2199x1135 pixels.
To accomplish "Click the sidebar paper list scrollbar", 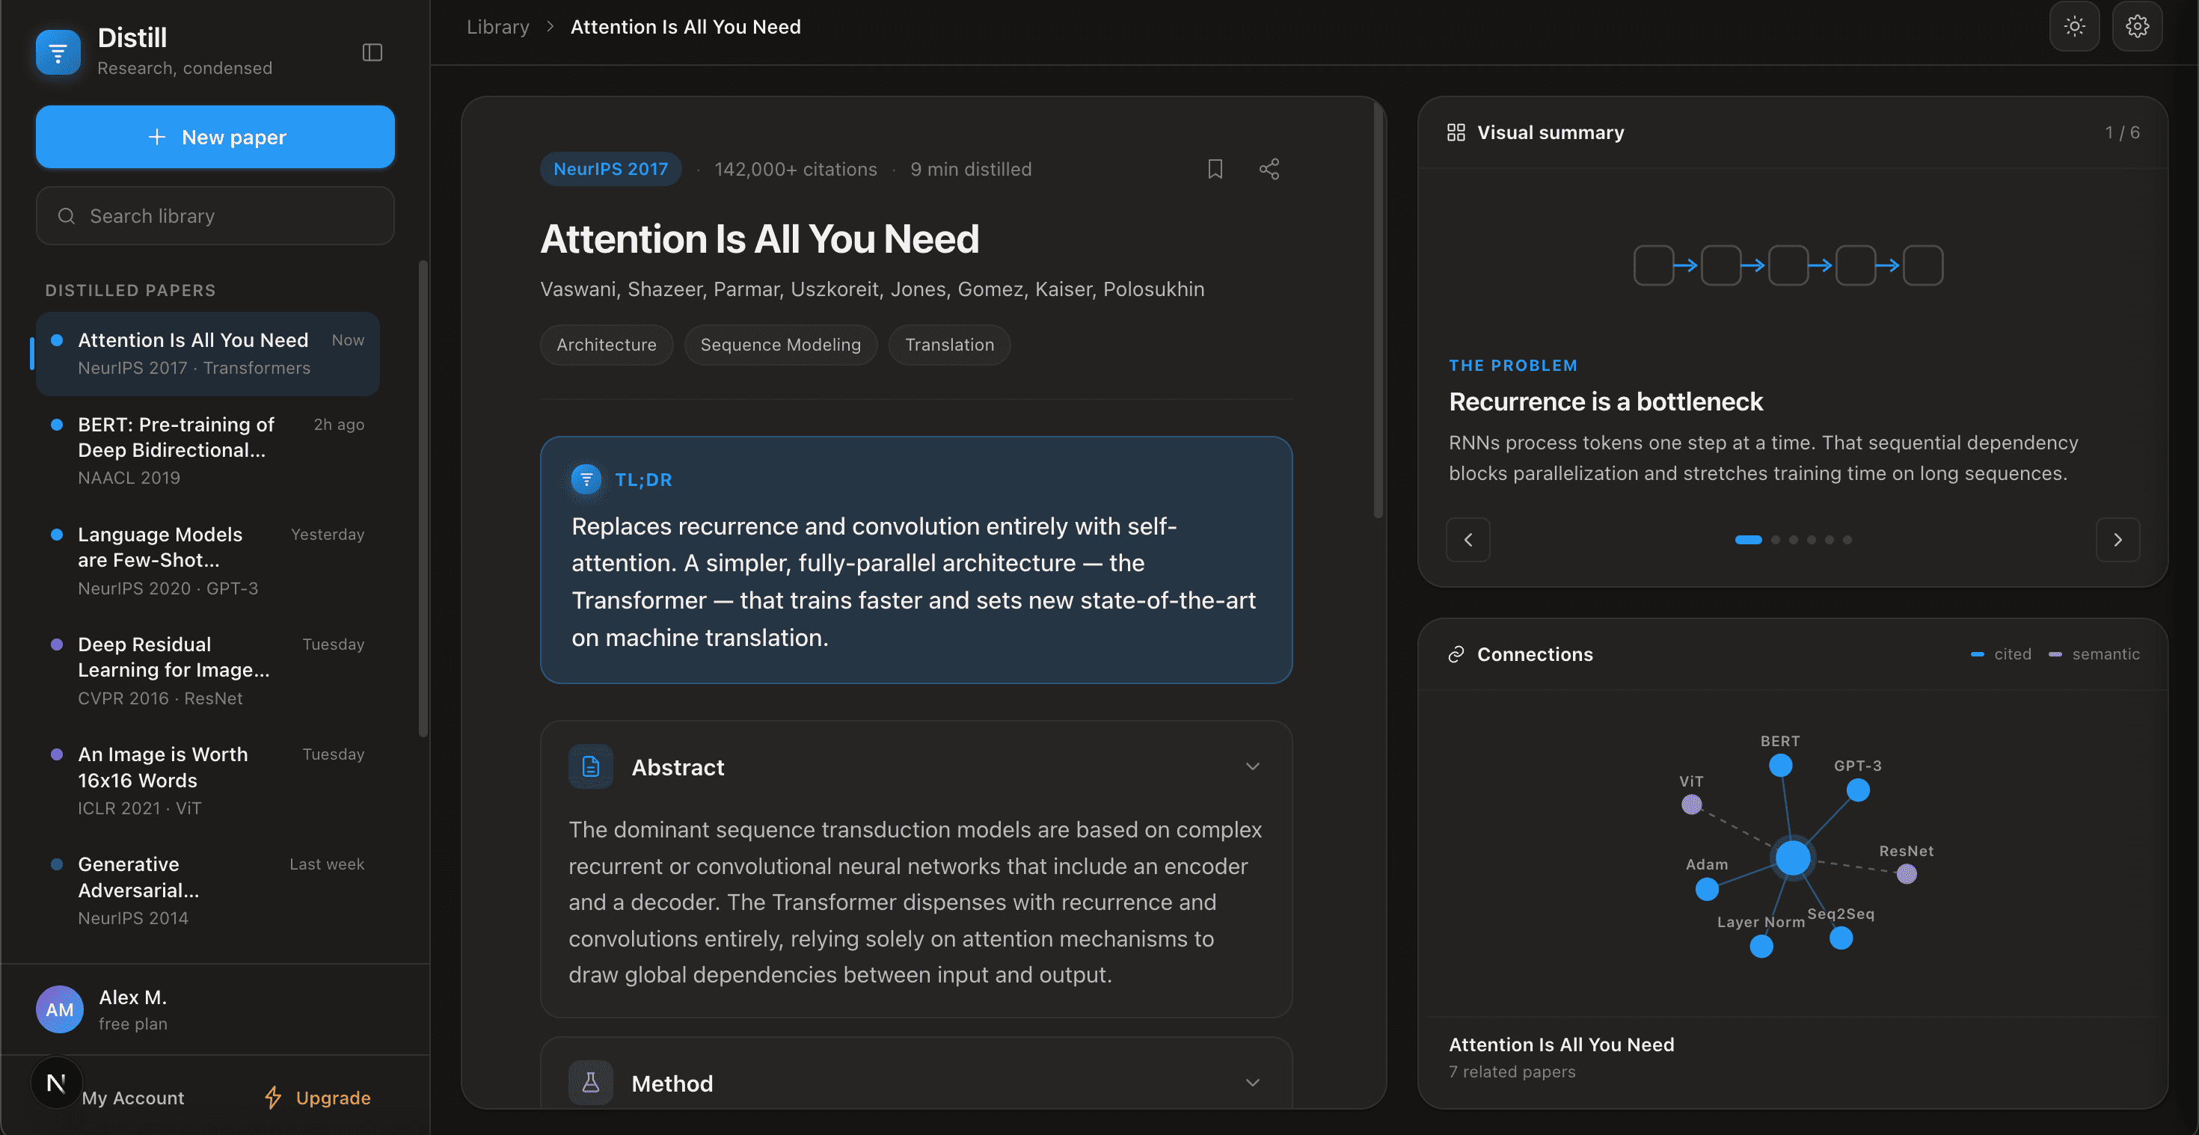I will pos(423,499).
